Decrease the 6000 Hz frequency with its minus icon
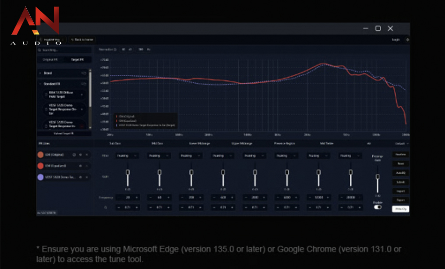Viewport: 445px width, 269px height. click(x=278, y=198)
